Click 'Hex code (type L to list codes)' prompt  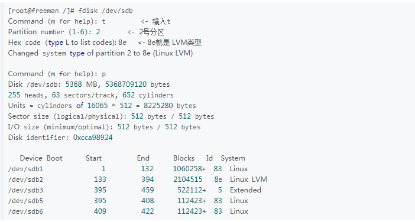tap(62, 43)
